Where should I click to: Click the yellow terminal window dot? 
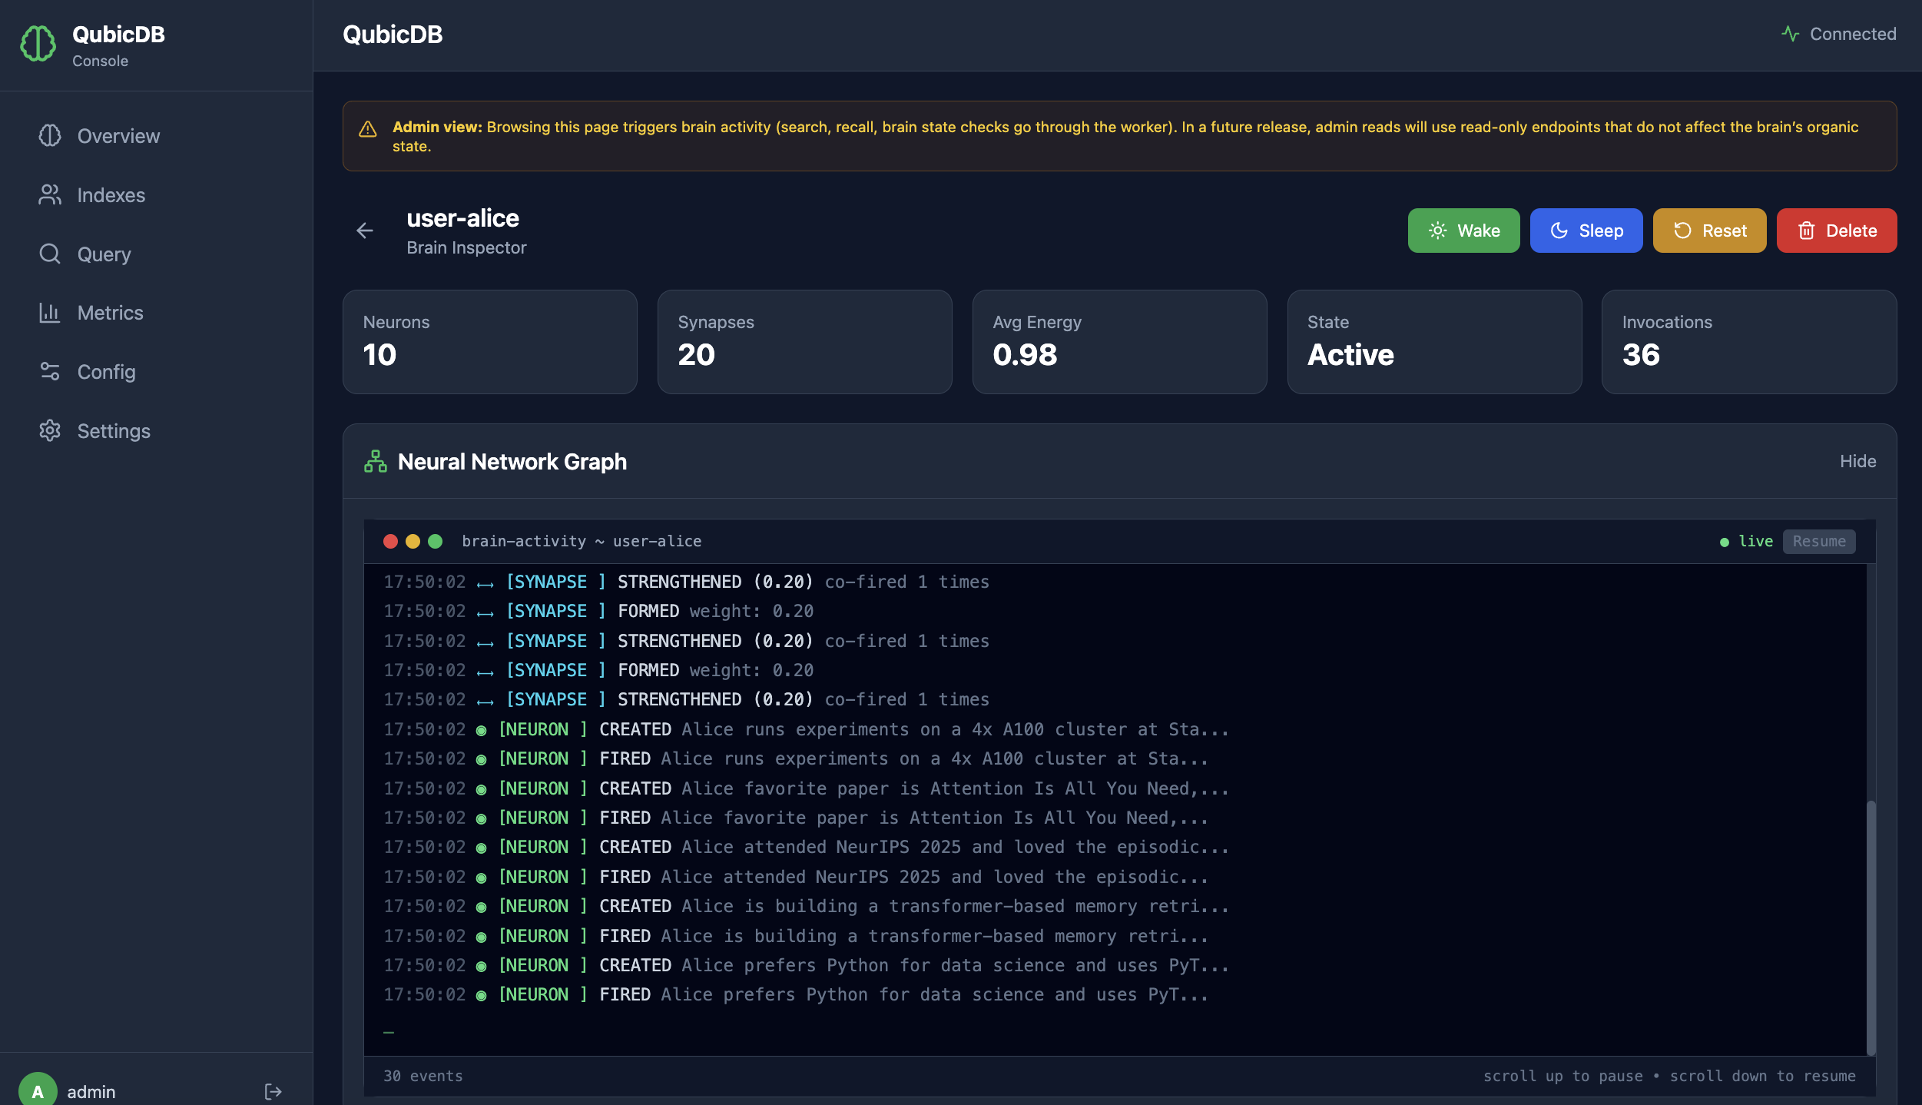[413, 541]
